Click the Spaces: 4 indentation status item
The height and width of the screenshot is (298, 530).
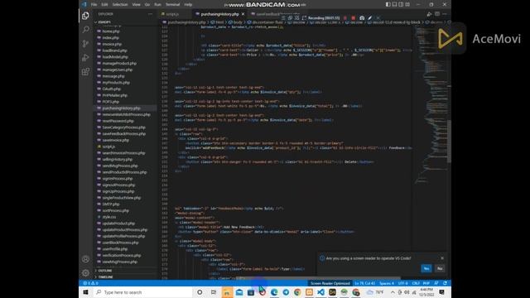pos(387,283)
